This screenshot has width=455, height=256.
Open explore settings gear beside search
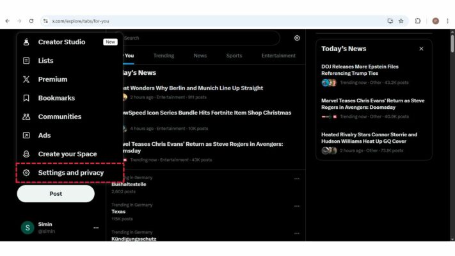297,38
